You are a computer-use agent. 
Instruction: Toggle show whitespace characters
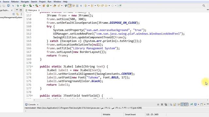point(81,6)
